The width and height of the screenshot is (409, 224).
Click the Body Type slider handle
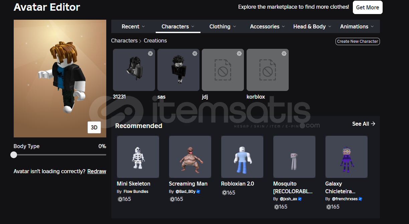pos(14,155)
